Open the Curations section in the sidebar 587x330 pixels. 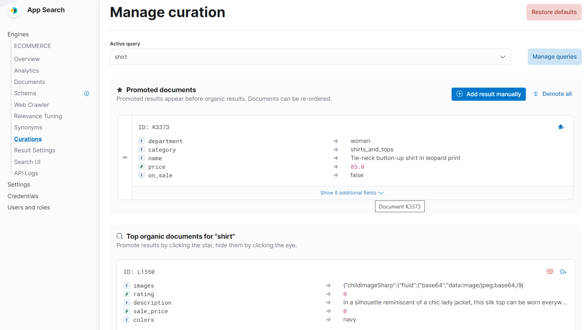click(x=28, y=139)
